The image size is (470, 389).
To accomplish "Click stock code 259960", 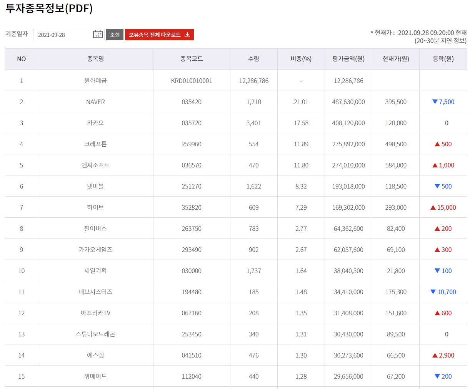I will pos(192,144).
